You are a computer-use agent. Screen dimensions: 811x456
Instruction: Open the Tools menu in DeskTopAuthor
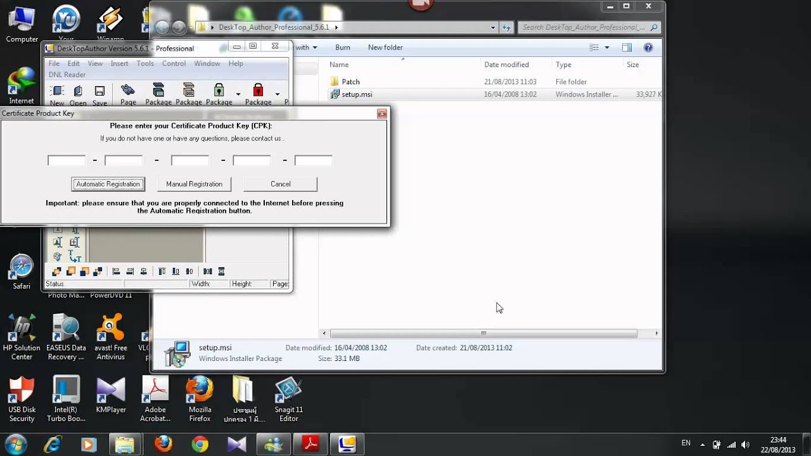point(145,63)
